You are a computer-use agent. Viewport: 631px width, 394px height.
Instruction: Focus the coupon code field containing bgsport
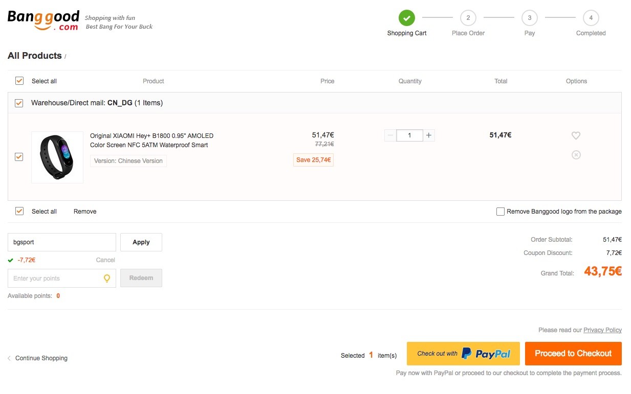click(62, 242)
